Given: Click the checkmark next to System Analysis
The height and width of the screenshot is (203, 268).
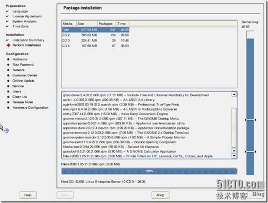Looking at the screenshot, I should (7, 22).
